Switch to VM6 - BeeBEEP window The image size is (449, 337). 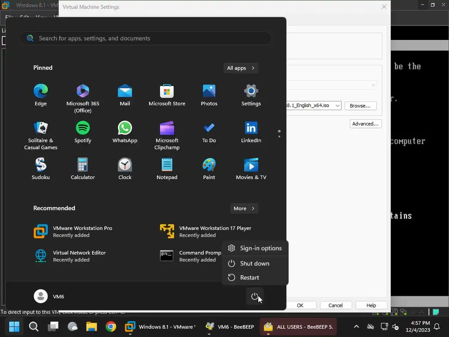(x=230, y=326)
